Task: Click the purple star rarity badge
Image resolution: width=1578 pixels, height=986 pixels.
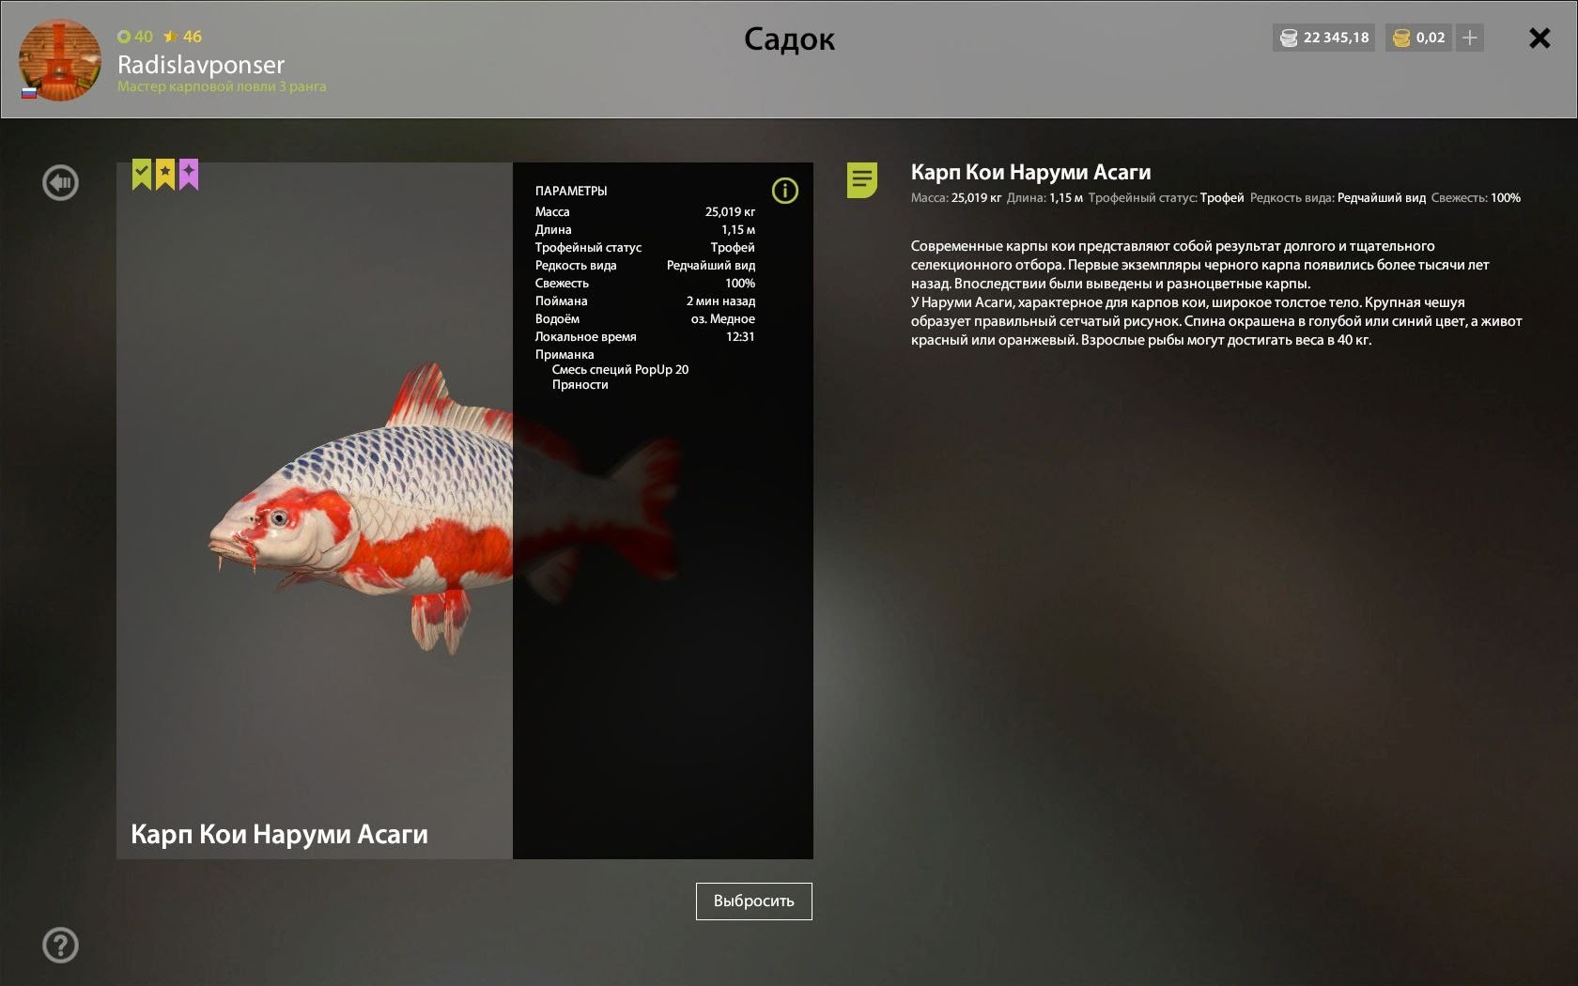Action: click(189, 174)
